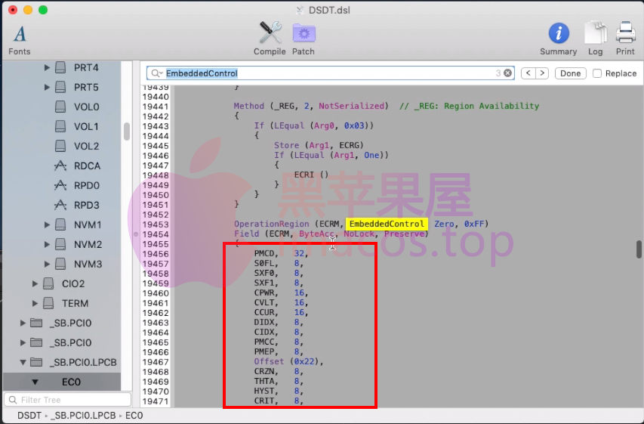Click the editor vertical scrollbar thumb
The image size is (644, 424).
point(639,249)
